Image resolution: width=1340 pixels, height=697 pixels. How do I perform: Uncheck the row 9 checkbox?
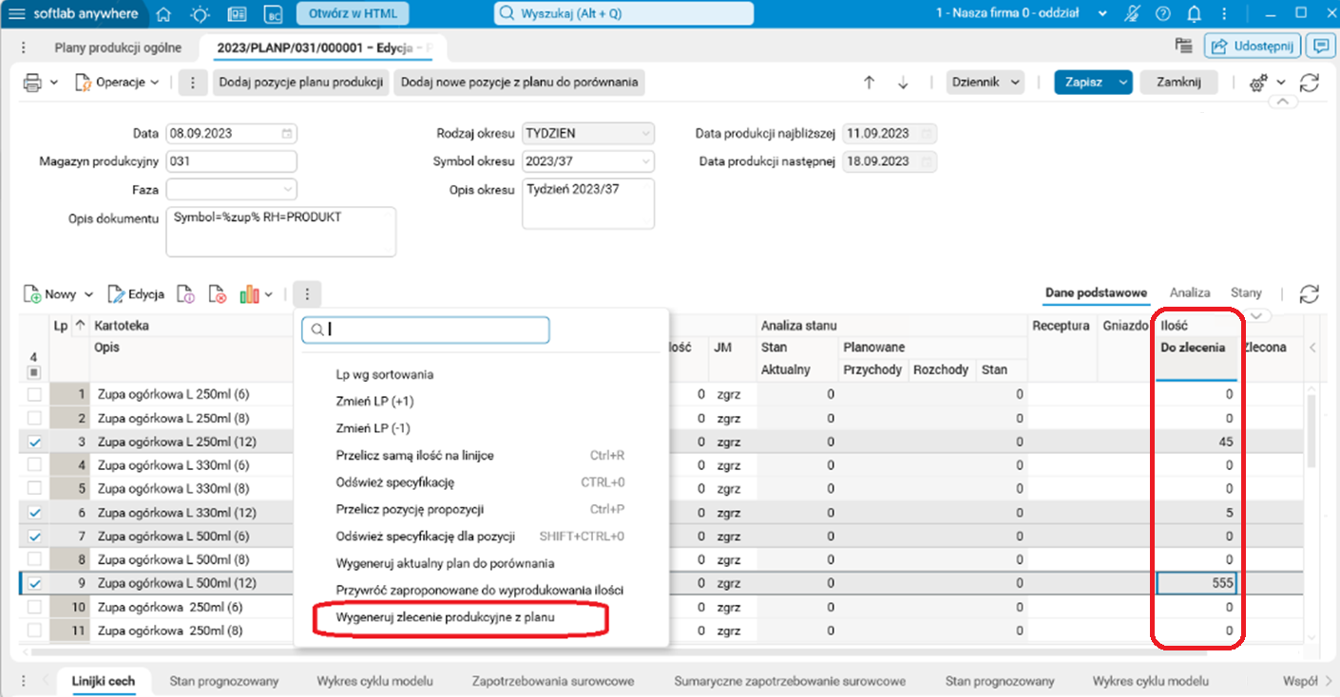[x=34, y=583]
